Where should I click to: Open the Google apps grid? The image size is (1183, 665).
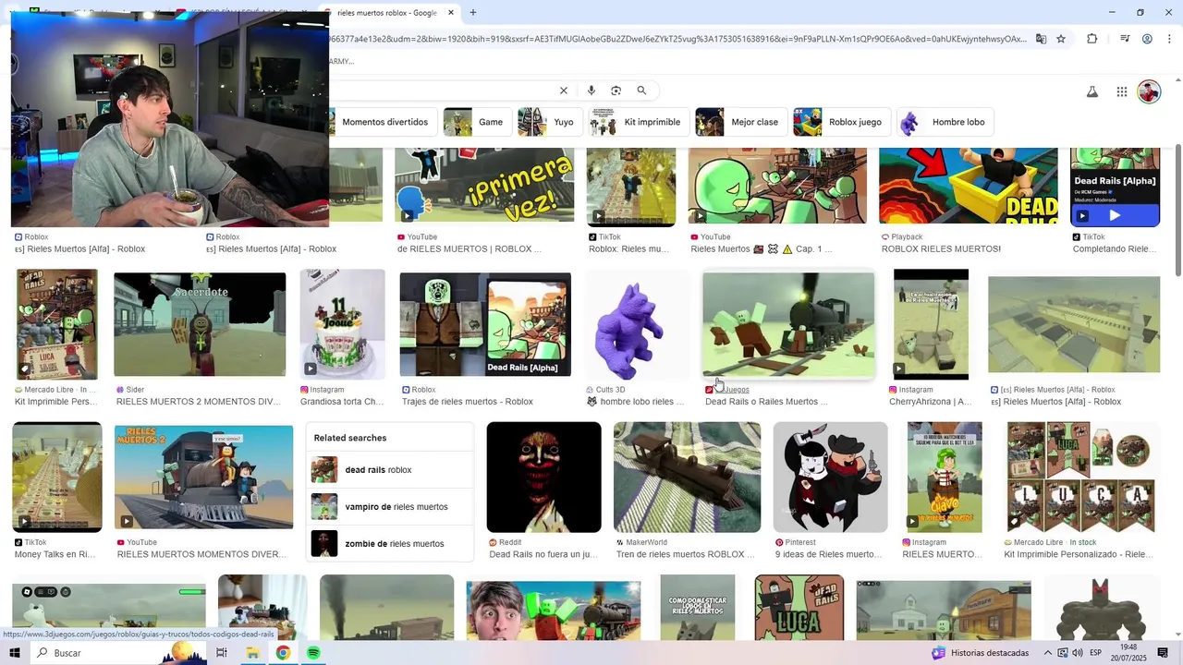pyautogui.click(x=1121, y=91)
